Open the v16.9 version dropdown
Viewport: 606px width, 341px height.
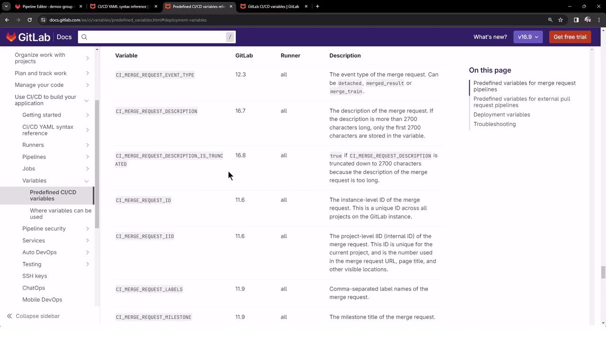(527, 37)
